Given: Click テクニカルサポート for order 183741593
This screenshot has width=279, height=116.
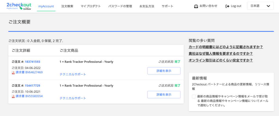Looking at the screenshot, I should coord(73,74).
